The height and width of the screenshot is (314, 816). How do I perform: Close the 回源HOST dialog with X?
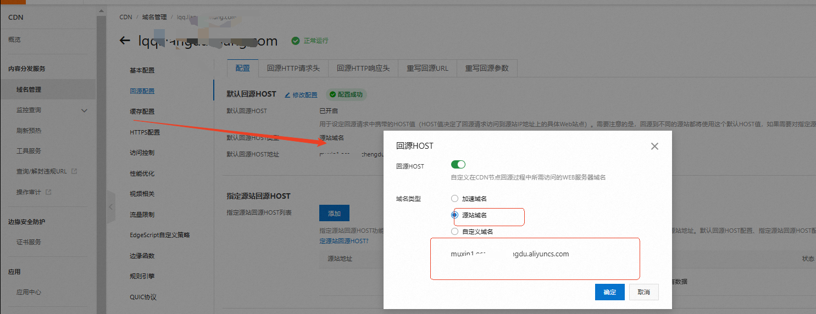654,147
